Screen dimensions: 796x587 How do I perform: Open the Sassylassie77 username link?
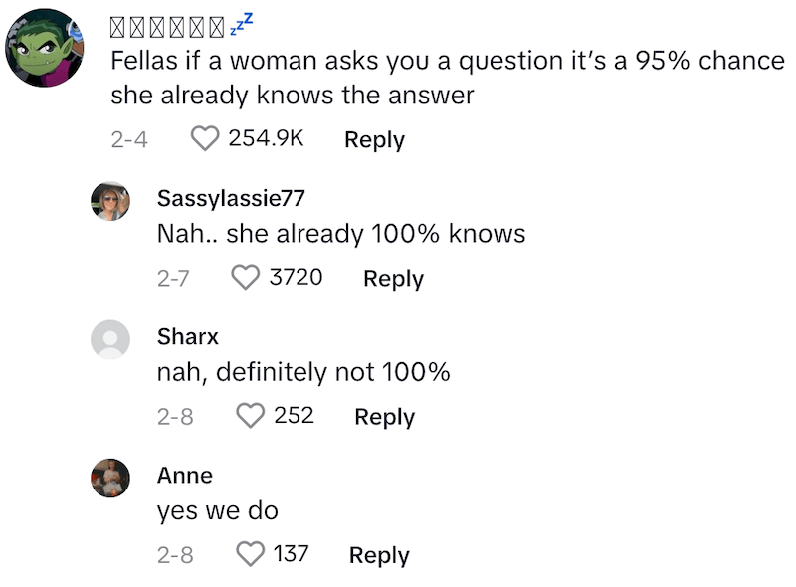pyautogui.click(x=231, y=198)
